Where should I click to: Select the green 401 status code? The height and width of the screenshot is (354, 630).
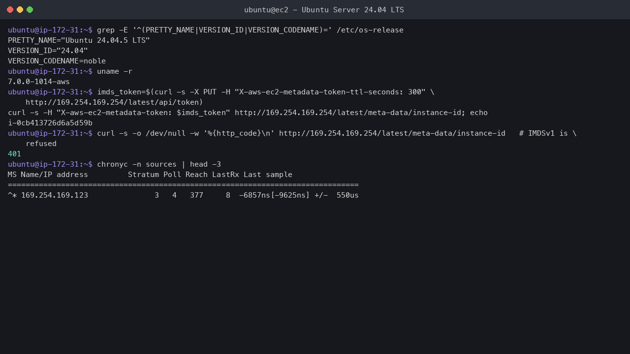point(14,154)
